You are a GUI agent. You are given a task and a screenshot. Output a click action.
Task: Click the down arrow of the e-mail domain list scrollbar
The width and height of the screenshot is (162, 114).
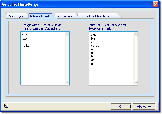point(135,83)
